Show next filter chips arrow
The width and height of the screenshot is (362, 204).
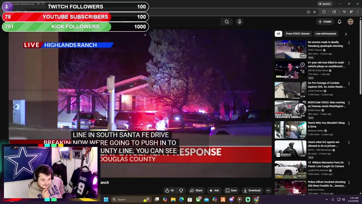point(346,34)
